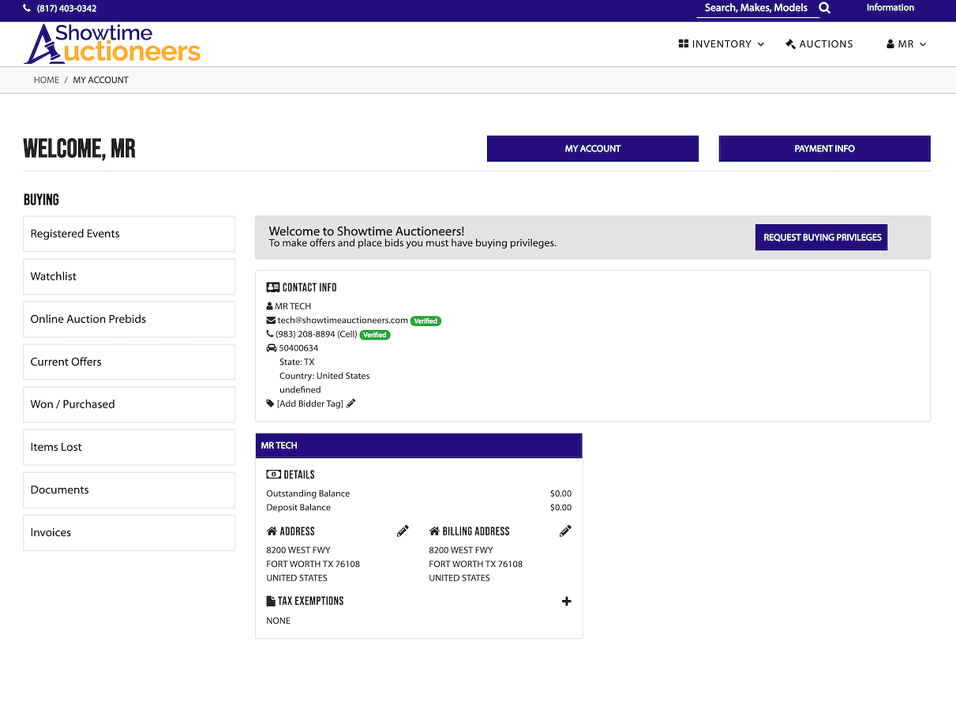Open the MR user account dropdown
The height and width of the screenshot is (717, 956).
(x=905, y=44)
